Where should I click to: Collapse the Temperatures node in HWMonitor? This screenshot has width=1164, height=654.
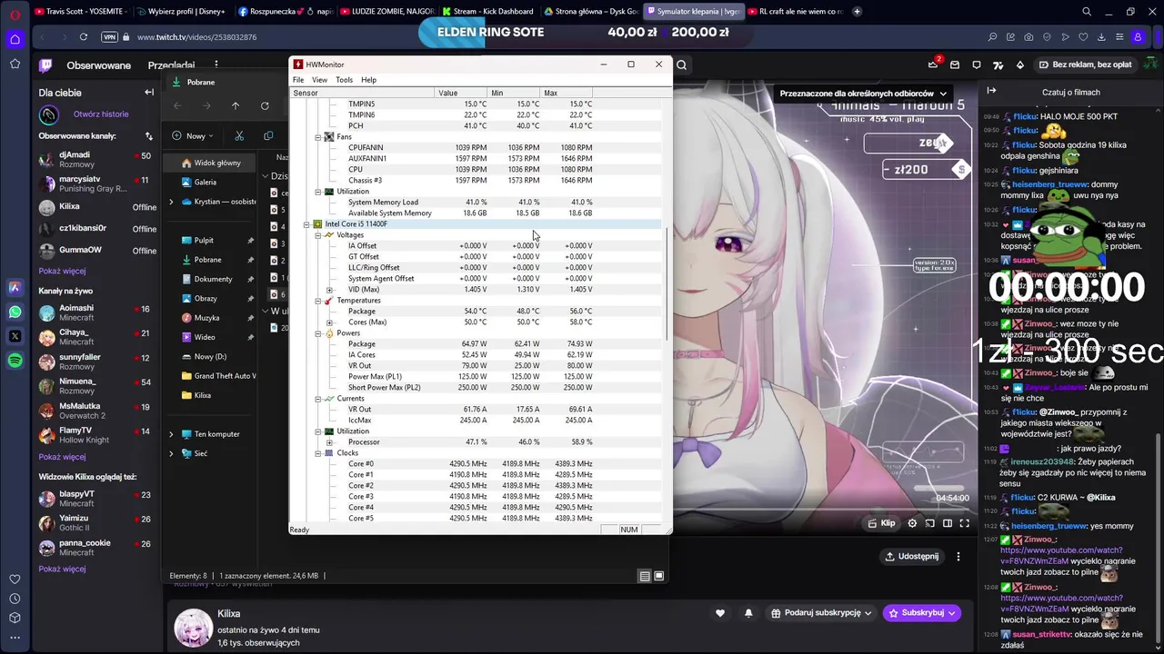tap(318, 301)
